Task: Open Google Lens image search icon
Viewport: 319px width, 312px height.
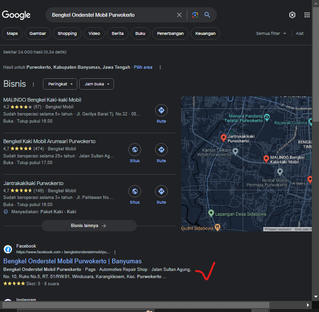Action: pos(195,15)
